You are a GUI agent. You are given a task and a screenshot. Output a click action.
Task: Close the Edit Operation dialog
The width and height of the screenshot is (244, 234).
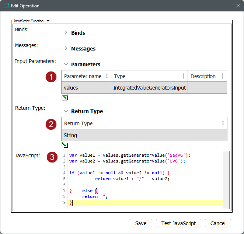237,6
